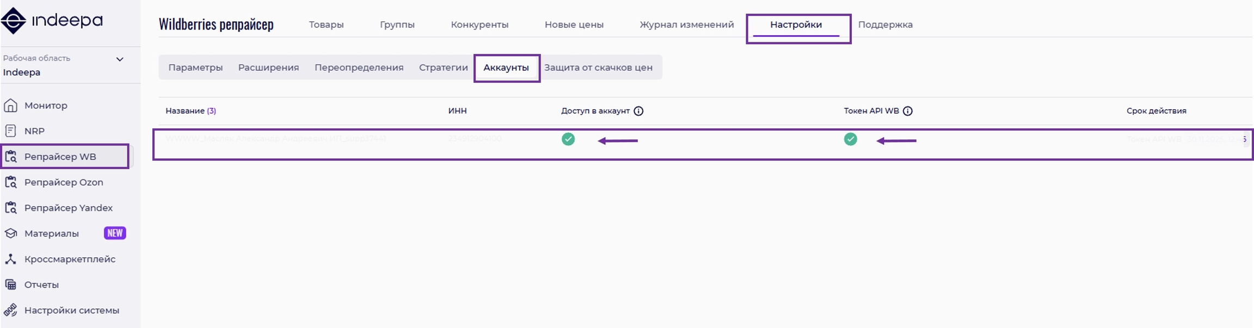Click the Репрайсер Ozon sidebar icon
The image size is (1254, 328).
[x=11, y=182]
